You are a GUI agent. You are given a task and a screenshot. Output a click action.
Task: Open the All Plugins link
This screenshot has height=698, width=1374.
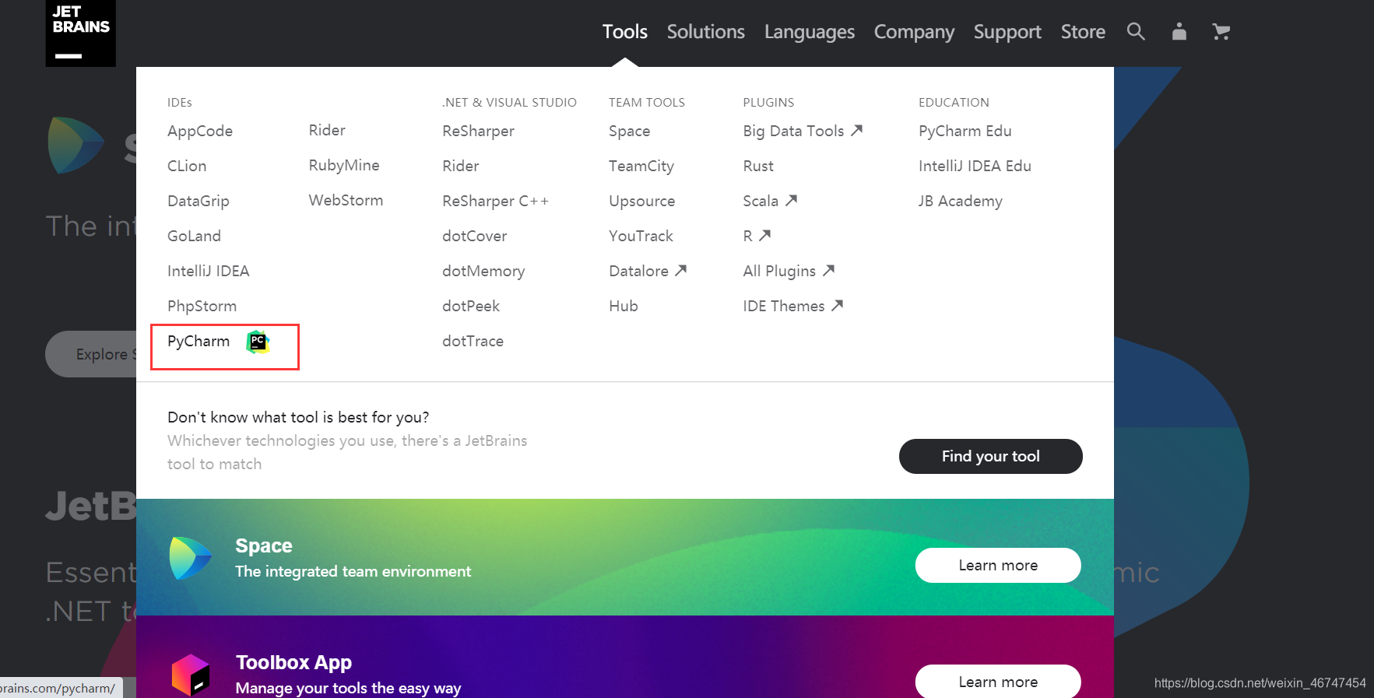(x=779, y=272)
